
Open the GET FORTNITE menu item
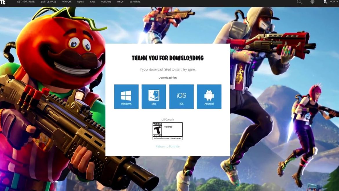click(26, 2)
